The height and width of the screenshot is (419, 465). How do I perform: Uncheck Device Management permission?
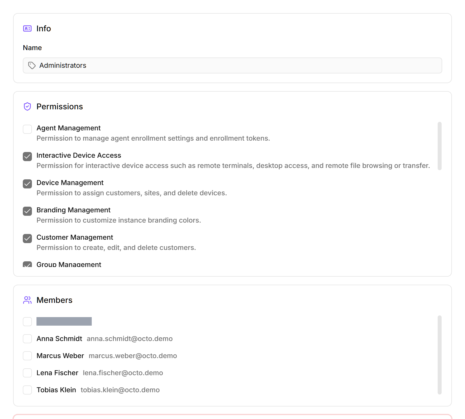27,184
